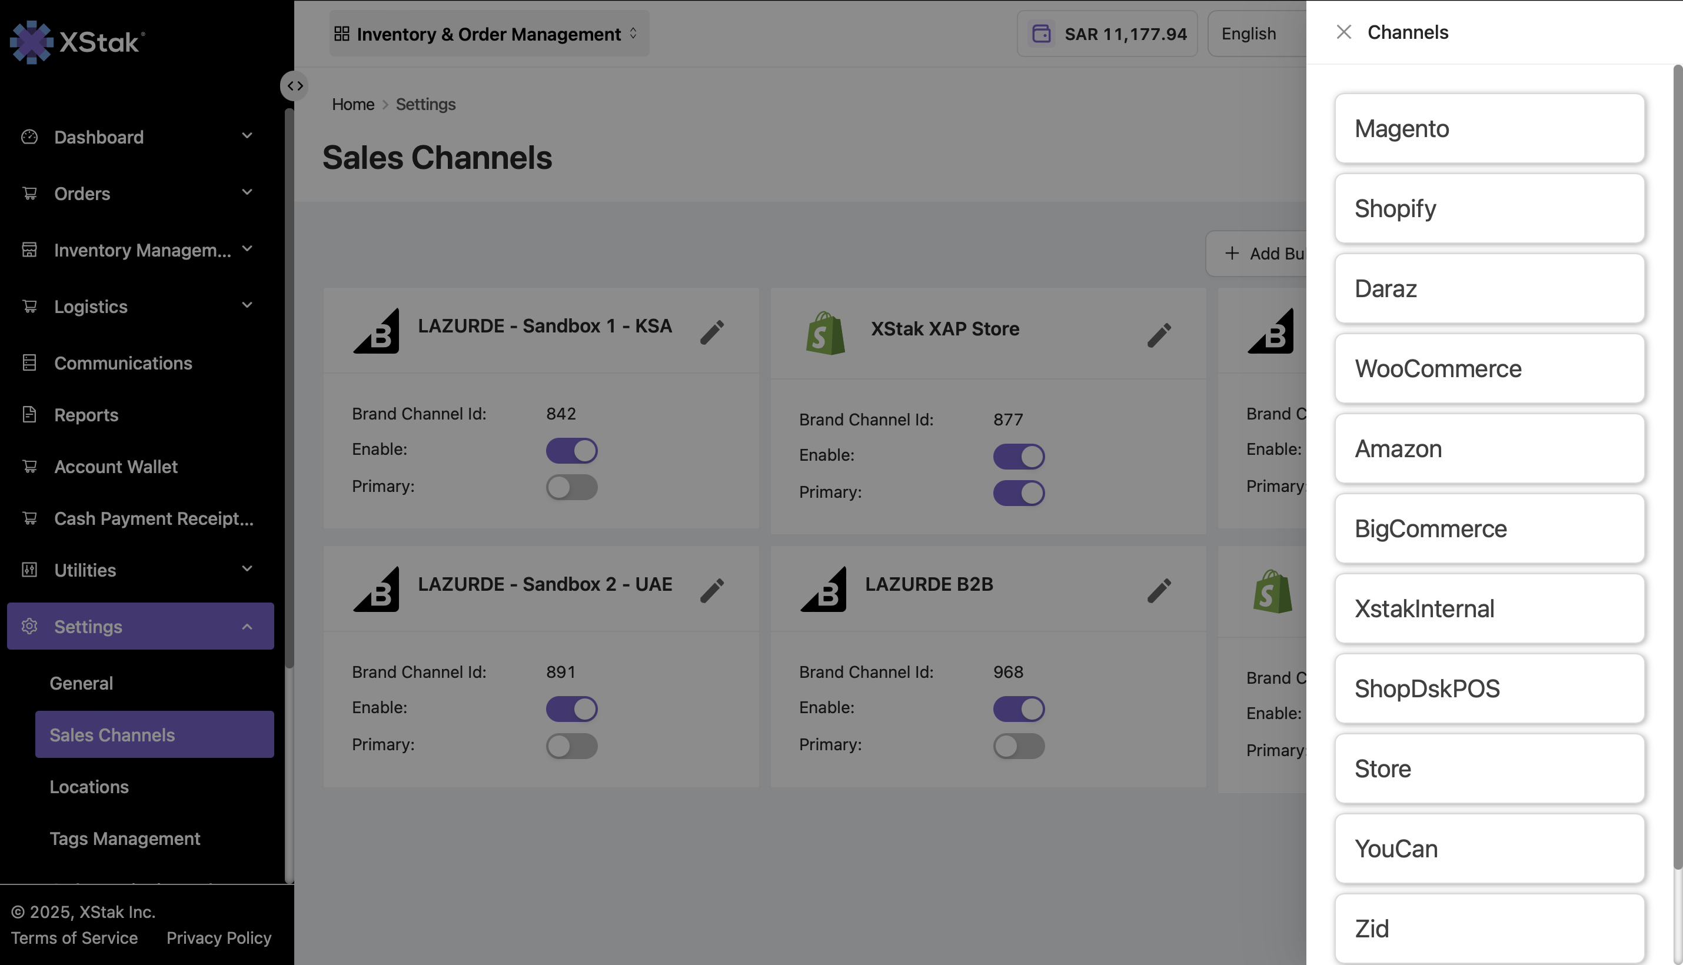Viewport: 1683px width, 965px height.
Task: Open Locations under Settings
Action: click(89, 787)
